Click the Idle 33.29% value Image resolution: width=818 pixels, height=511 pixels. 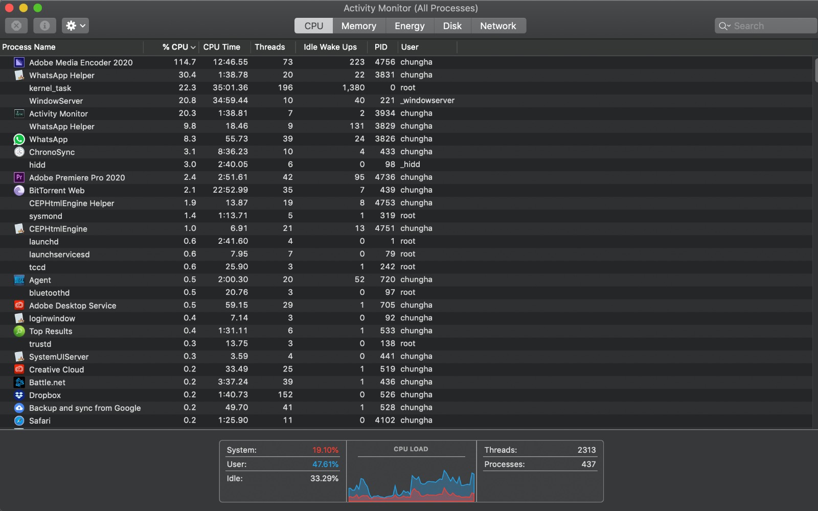tap(324, 479)
